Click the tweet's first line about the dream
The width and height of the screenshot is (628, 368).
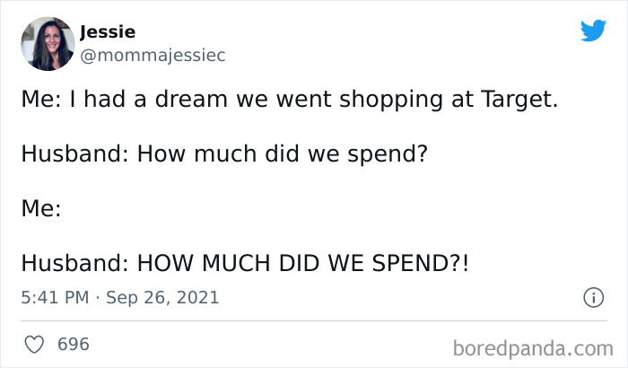(289, 101)
